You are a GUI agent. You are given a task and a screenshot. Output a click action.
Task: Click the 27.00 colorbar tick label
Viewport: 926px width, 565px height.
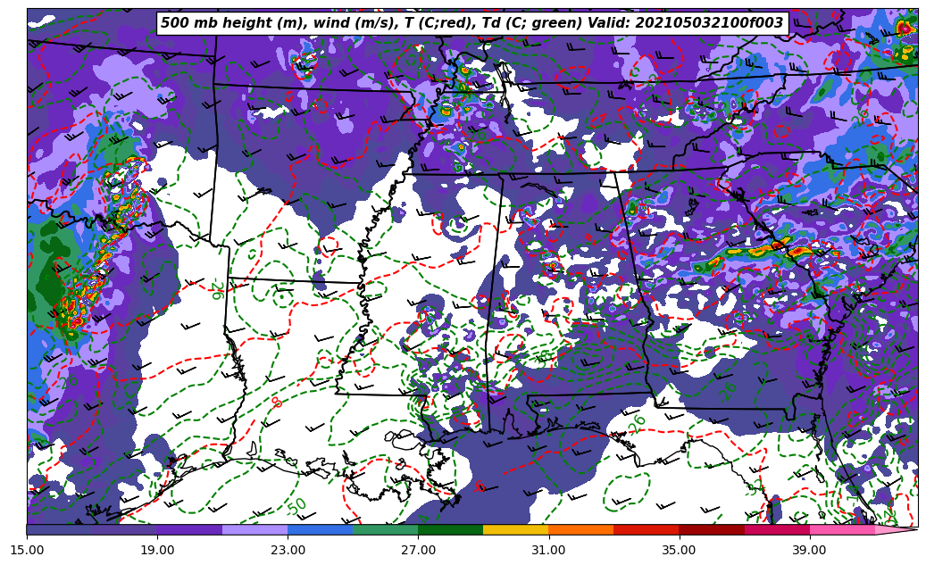418,551
